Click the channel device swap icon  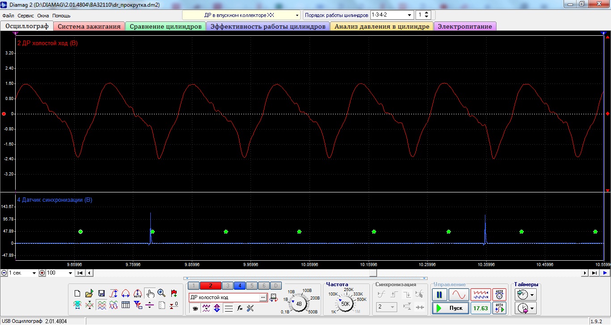[274, 298]
